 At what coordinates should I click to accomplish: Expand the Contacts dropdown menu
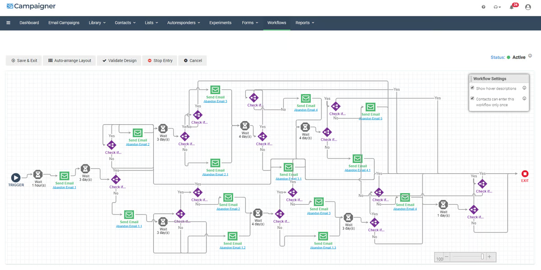pyautogui.click(x=125, y=22)
